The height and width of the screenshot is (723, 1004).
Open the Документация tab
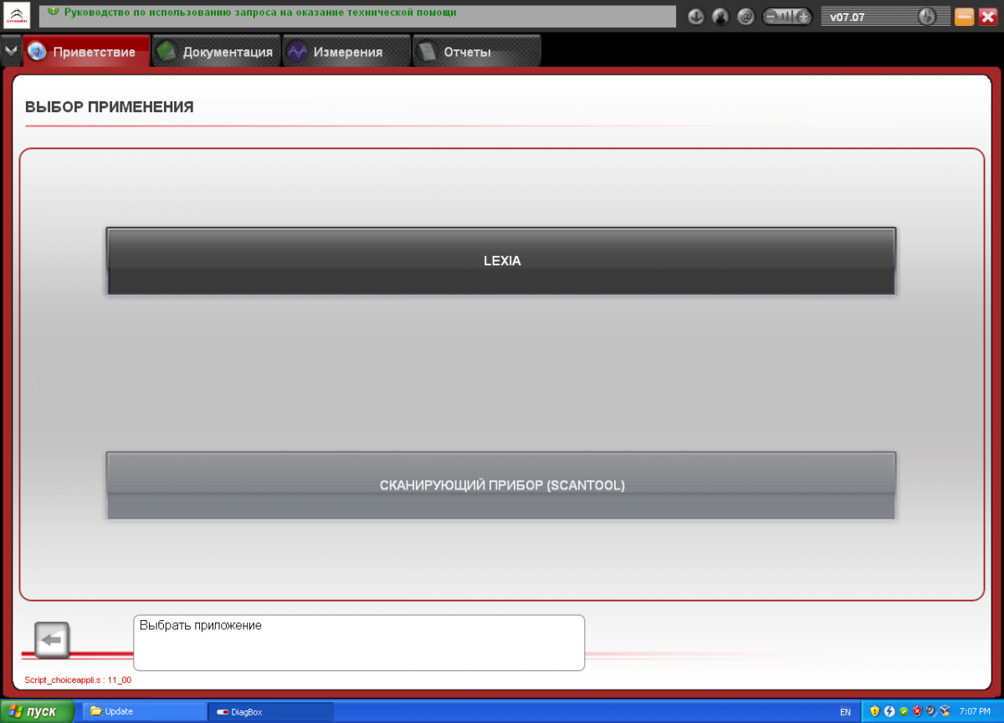pyautogui.click(x=216, y=51)
